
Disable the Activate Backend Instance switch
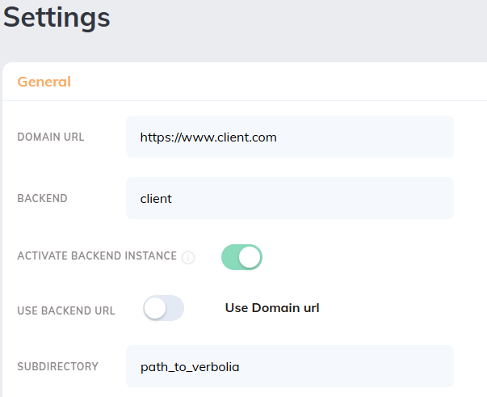coord(241,257)
